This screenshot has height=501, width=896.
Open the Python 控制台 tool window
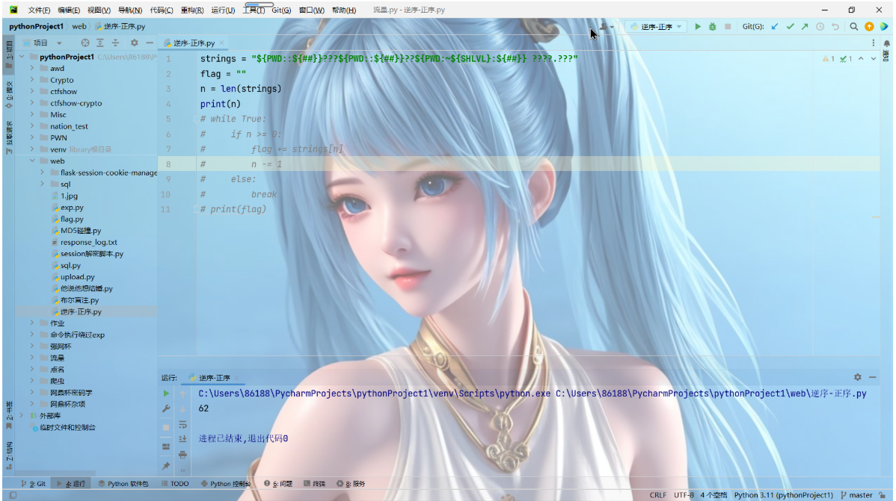[226, 483]
